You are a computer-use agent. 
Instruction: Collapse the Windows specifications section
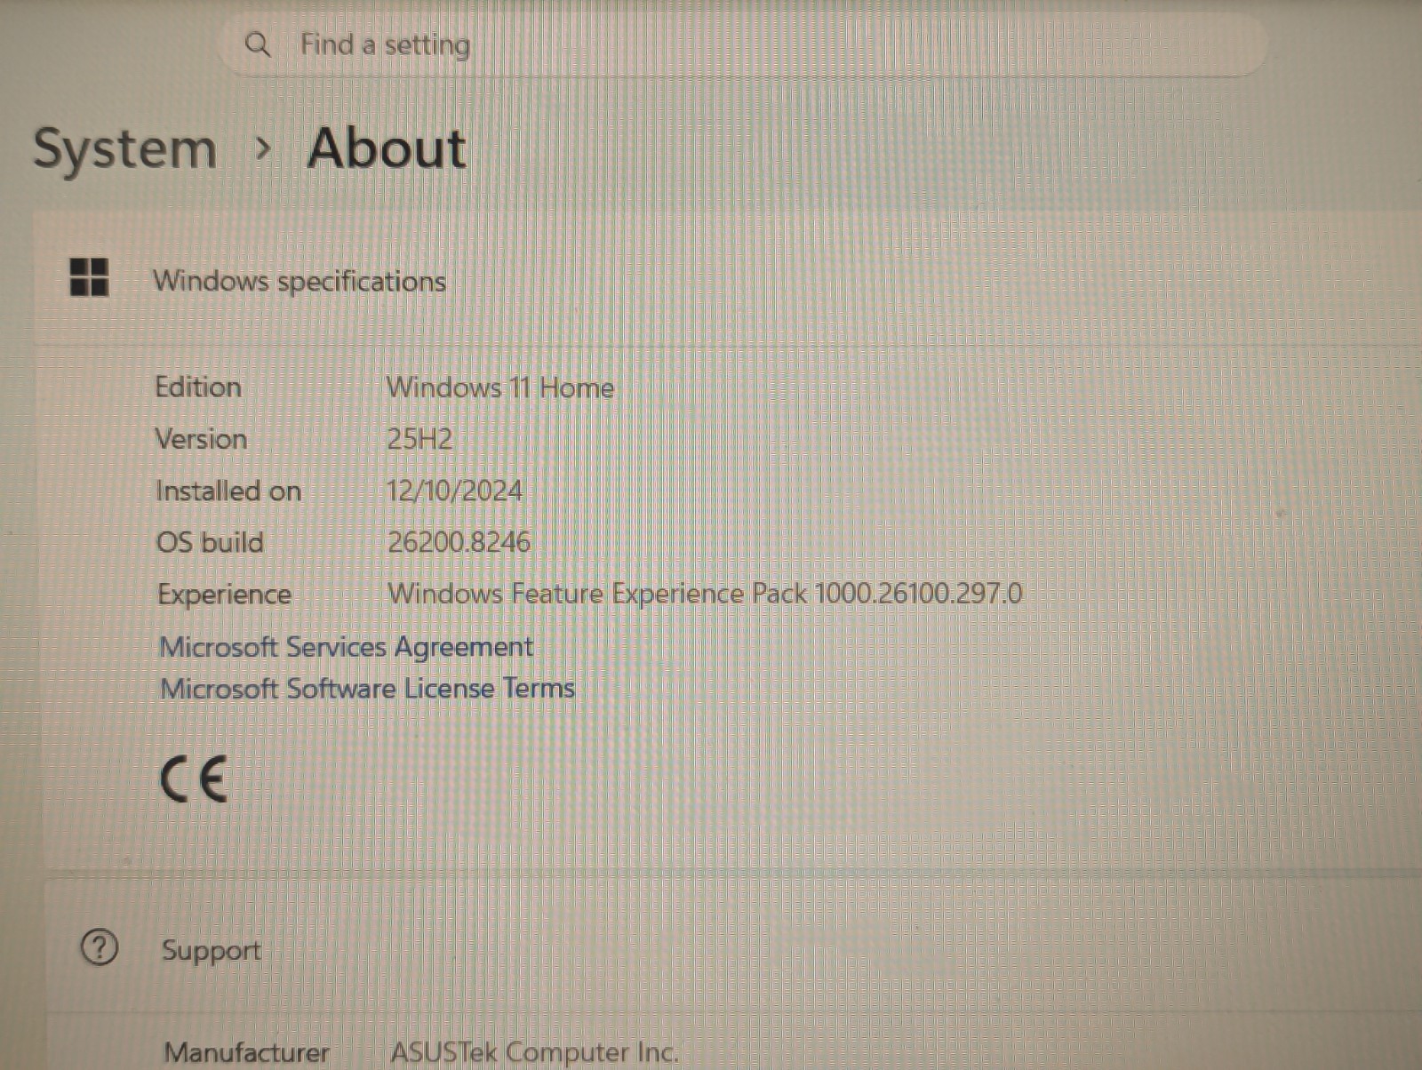point(727,279)
